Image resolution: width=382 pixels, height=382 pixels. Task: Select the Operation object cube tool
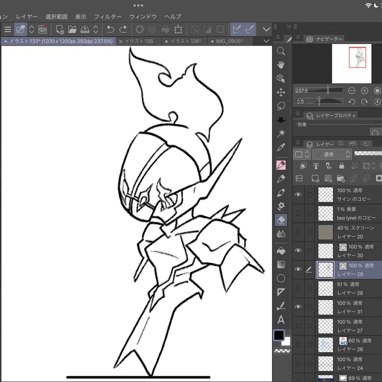[x=281, y=79]
